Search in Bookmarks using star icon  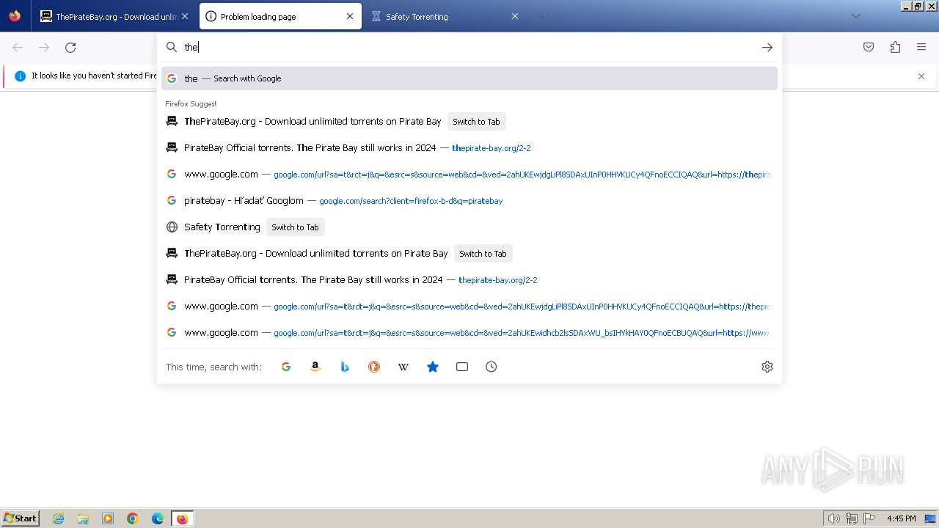(x=433, y=367)
